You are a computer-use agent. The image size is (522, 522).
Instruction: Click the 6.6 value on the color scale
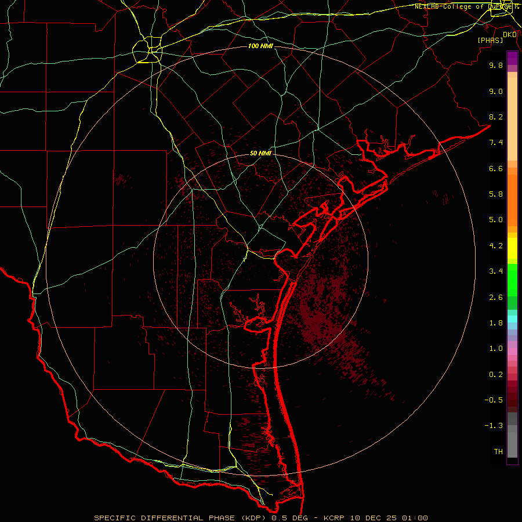496,168
